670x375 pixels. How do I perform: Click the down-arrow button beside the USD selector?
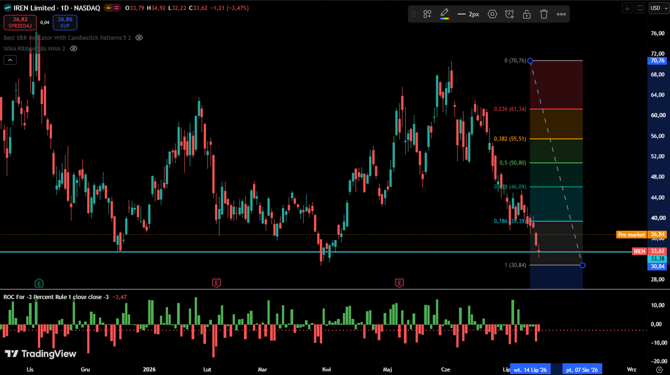[x=628, y=8]
